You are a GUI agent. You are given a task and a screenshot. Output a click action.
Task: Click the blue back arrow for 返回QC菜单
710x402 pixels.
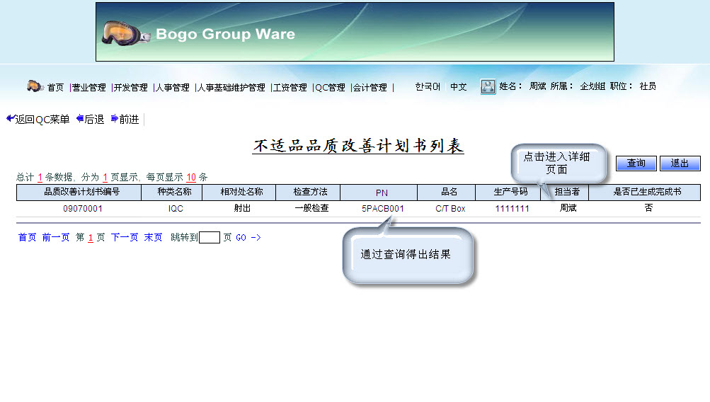pos(10,119)
